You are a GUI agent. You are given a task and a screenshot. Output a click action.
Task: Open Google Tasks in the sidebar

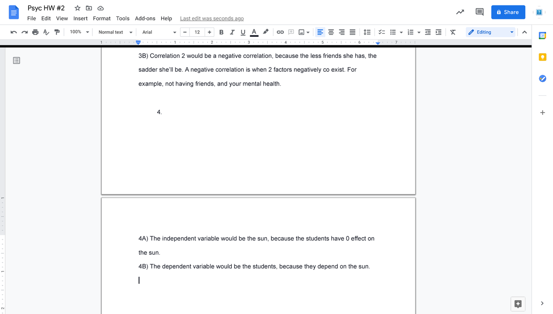click(542, 79)
